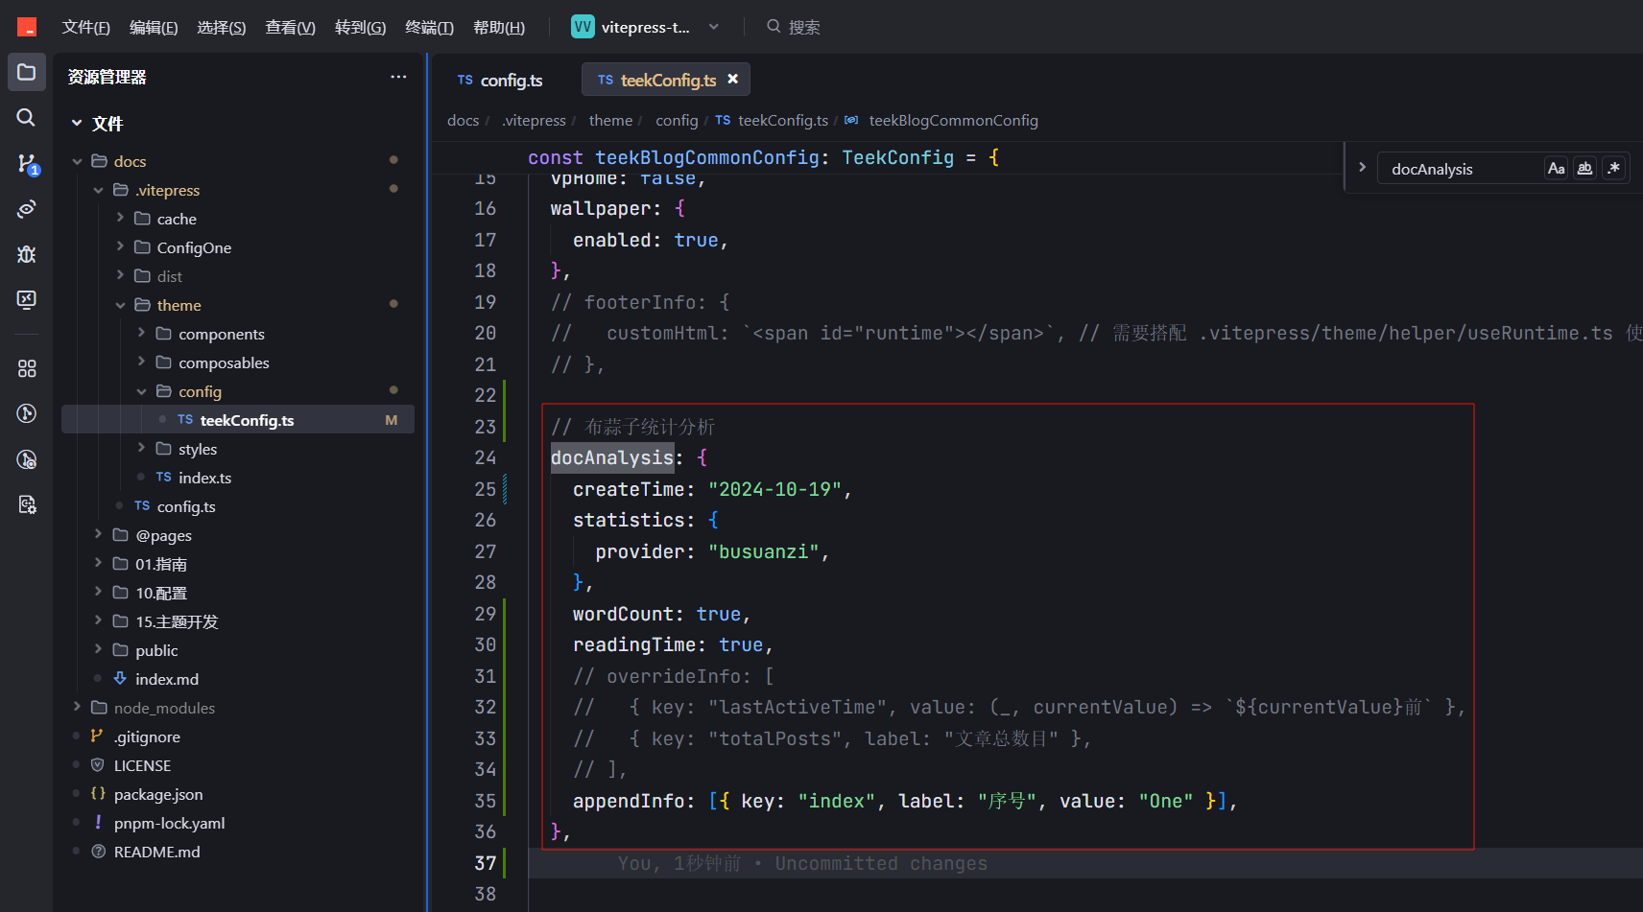
Task: Open the Debug bug icon
Action: (x=27, y=254)
